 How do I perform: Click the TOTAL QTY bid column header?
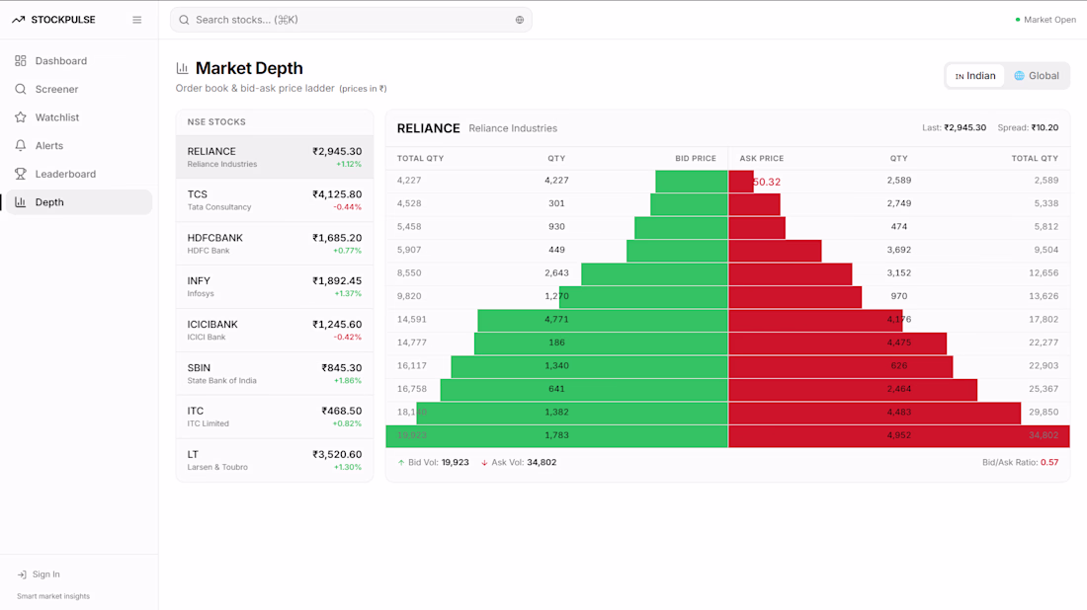pos(420,159)
